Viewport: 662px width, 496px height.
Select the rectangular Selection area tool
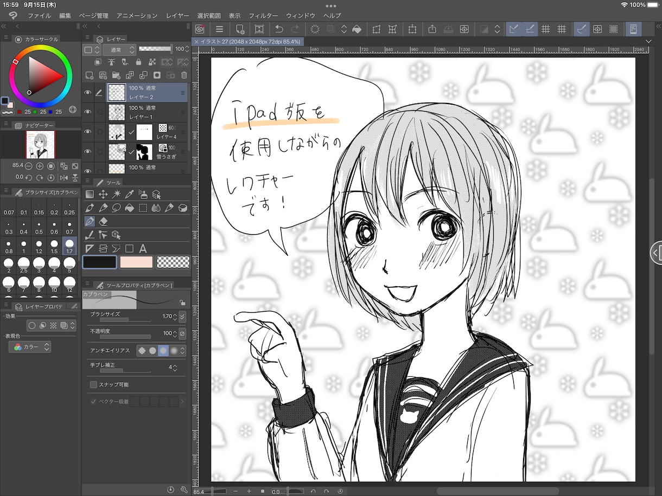tap(143, 208)
